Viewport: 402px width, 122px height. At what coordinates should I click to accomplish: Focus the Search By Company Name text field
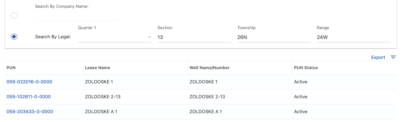77,16
